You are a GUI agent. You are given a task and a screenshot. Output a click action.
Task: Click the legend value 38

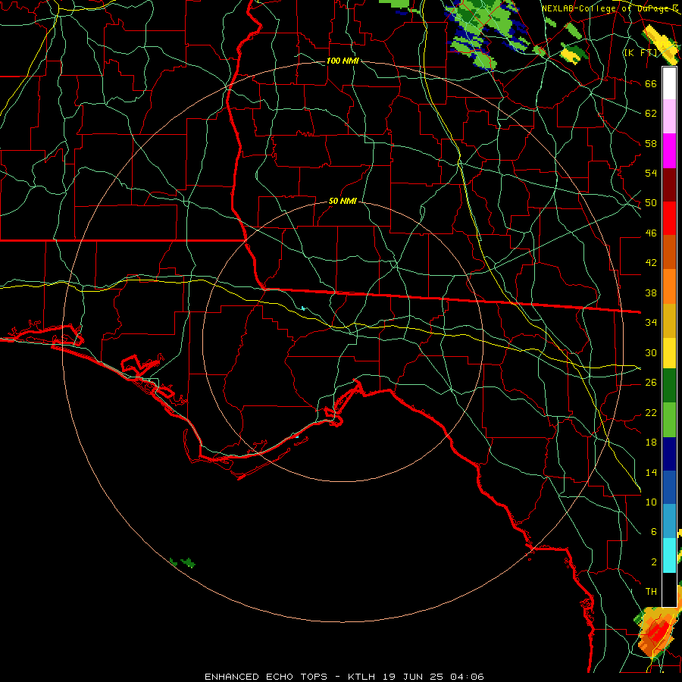(x=651, y=293)
